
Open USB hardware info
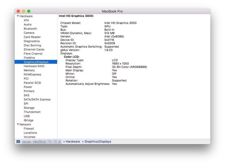click(x=27, y=116)
